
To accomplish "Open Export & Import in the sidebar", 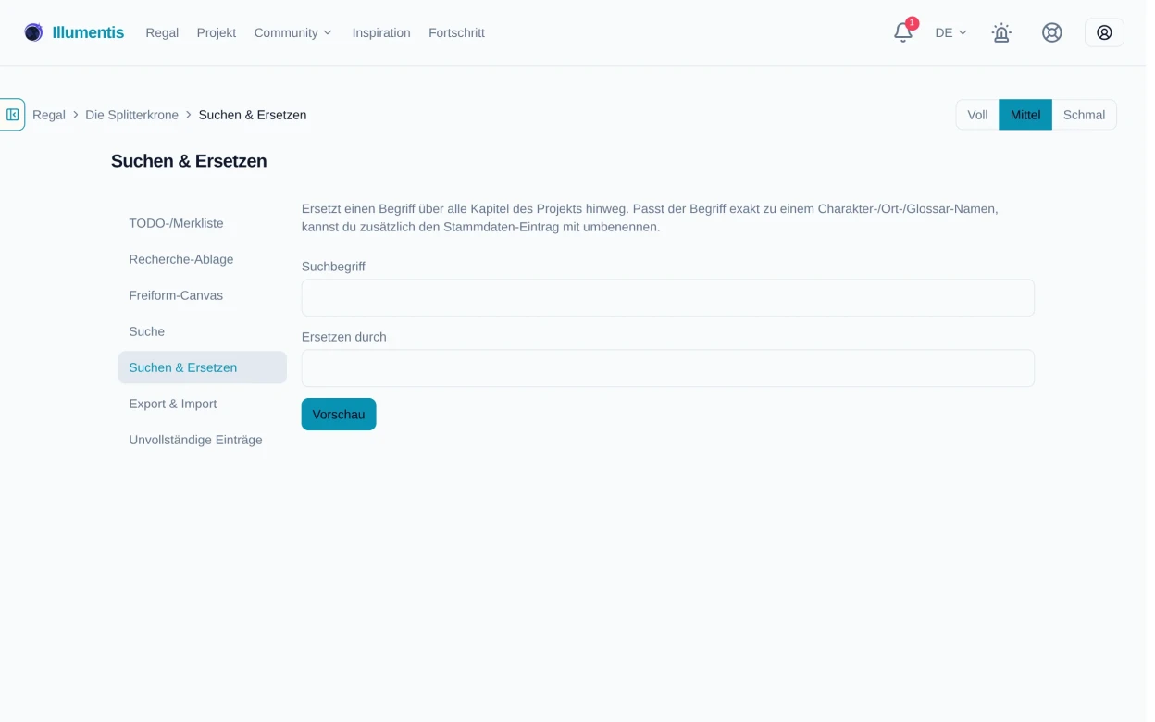I will (x=203, y=404).
